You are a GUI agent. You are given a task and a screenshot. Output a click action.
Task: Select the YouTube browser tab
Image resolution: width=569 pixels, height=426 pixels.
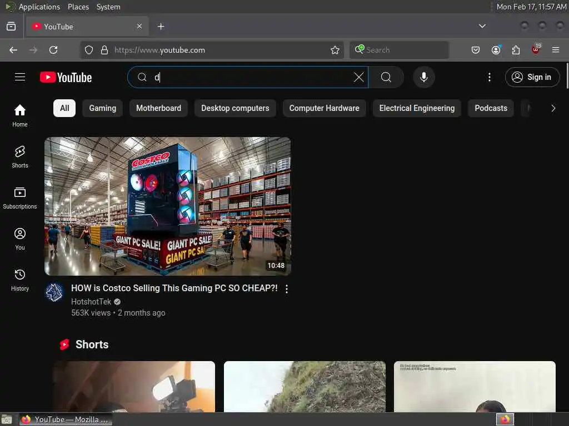pyautogui.click(x=87, y=27)
